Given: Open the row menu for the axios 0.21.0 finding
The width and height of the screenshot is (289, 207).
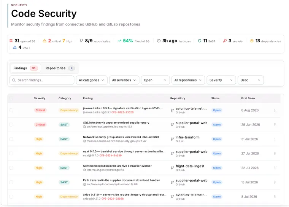Looking at the screenshot, I should pos(275,196).
